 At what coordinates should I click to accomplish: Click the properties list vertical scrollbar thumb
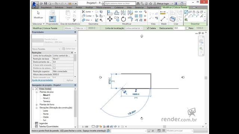[75, 58]
